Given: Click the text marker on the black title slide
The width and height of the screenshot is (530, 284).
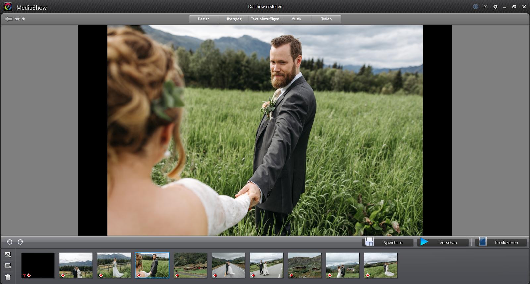Looking at the screenshot, I should [x=24, y=275].
